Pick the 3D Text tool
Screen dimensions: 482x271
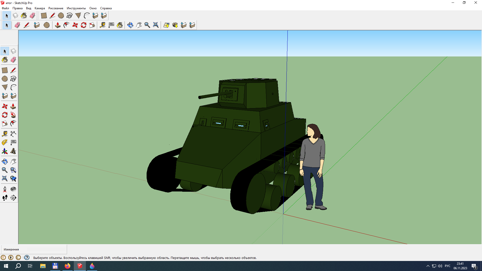13,151
